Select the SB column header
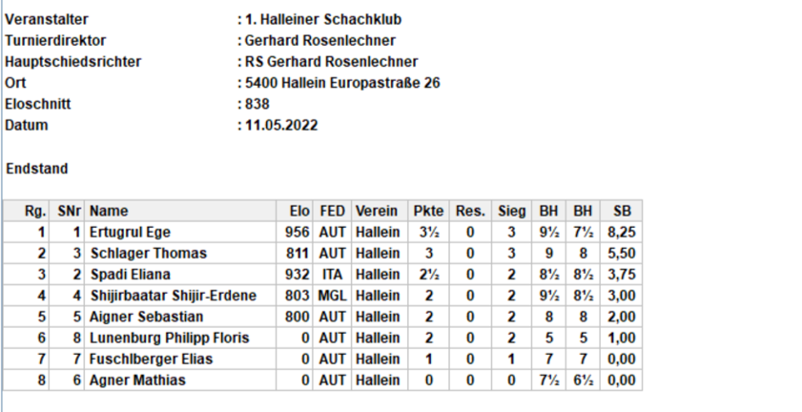The height and width of the screenshot is (412, 802). 622,211
